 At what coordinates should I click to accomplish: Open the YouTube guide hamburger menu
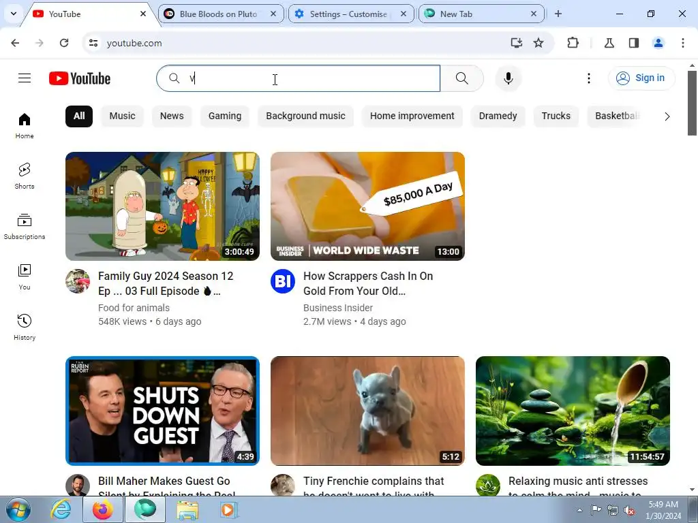(25, 78)
